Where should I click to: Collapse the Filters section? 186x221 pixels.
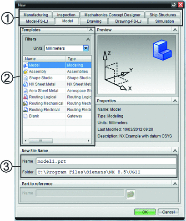click(x=88, y=39)
